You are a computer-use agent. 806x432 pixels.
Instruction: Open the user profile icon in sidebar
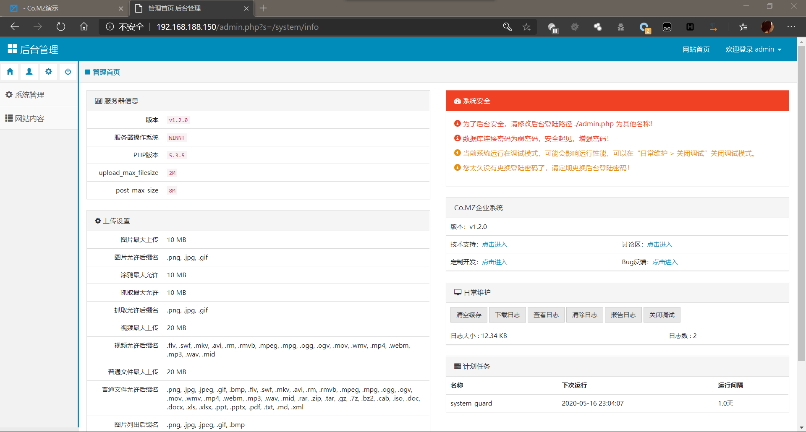(29, 72)
